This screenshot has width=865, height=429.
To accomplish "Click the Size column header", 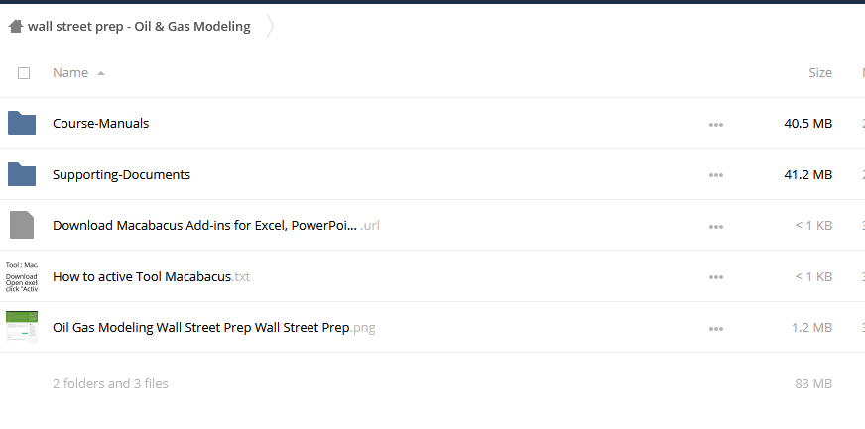I will [x=819, y=72].
